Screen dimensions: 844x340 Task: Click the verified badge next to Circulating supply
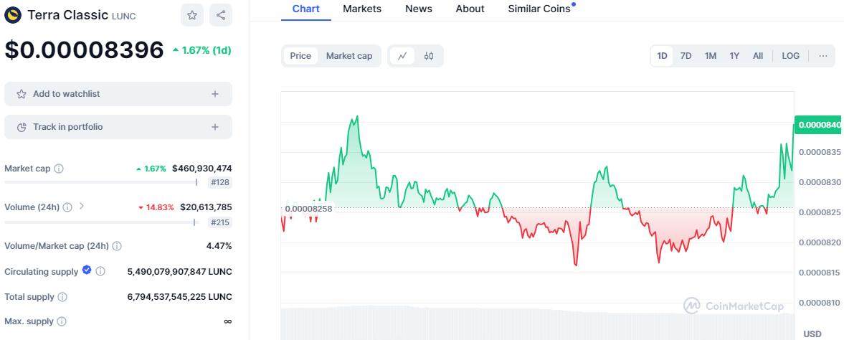87,270
